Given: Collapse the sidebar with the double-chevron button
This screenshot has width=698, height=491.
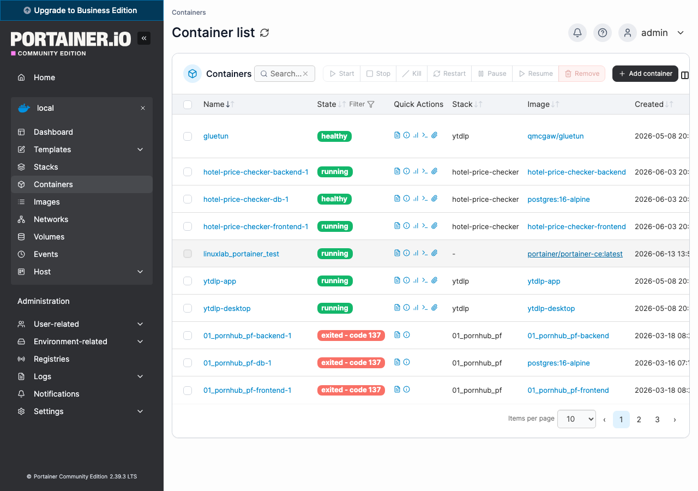Looking at the screenshot, I should (x=144, y=38).
